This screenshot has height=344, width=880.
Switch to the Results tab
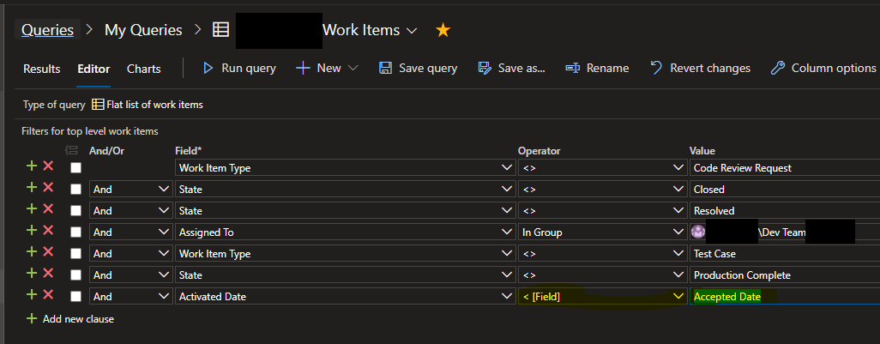[41, 69]
